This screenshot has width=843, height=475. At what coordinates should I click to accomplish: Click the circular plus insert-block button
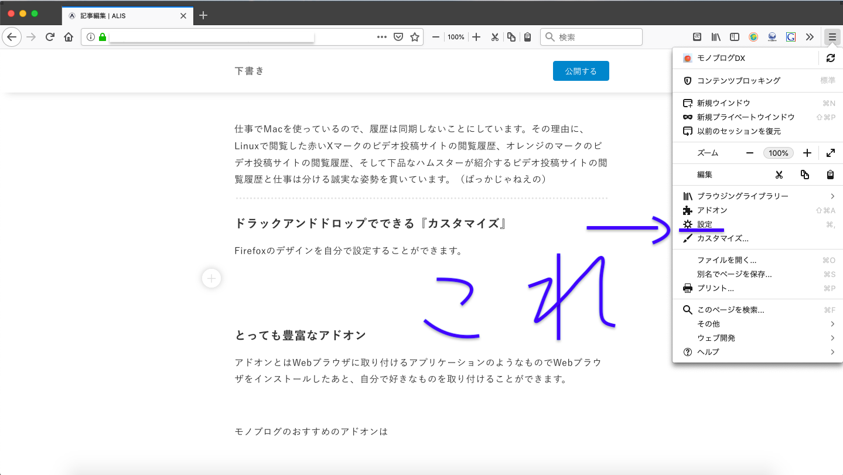(x=211, y=278)
